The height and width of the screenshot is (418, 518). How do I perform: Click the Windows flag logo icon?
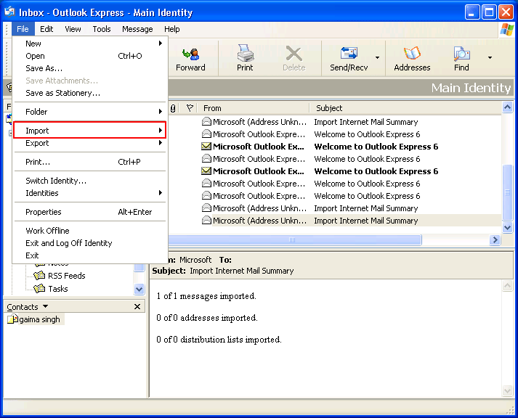506,30
